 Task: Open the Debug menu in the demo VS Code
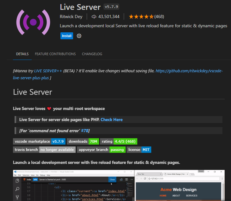tap(43, 175)
